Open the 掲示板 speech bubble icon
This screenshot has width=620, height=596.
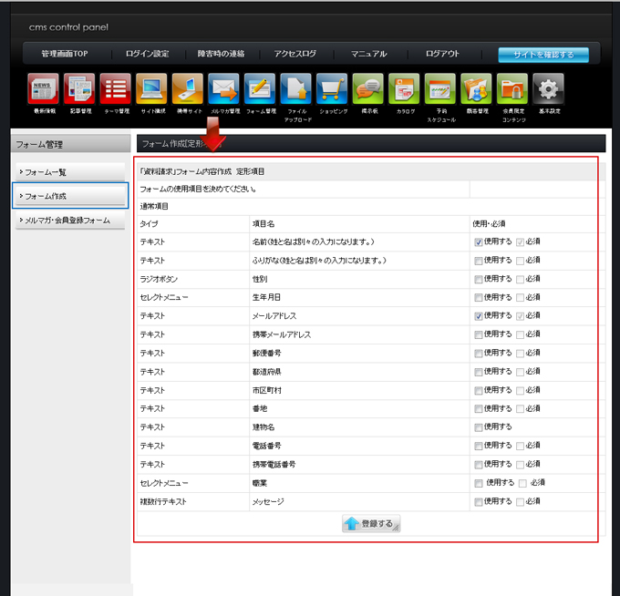click(x=368, y=89)
